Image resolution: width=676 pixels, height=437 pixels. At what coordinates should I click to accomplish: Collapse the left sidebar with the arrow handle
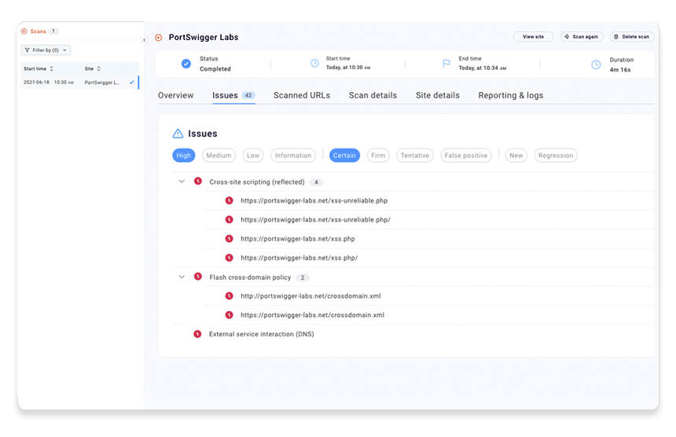point(144,39)
